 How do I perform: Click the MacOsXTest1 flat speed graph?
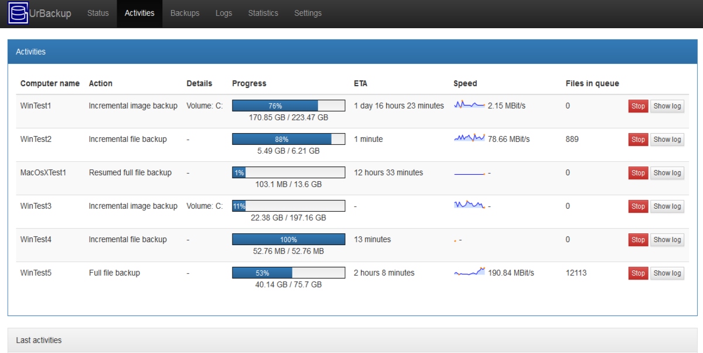tap(469, 174)
